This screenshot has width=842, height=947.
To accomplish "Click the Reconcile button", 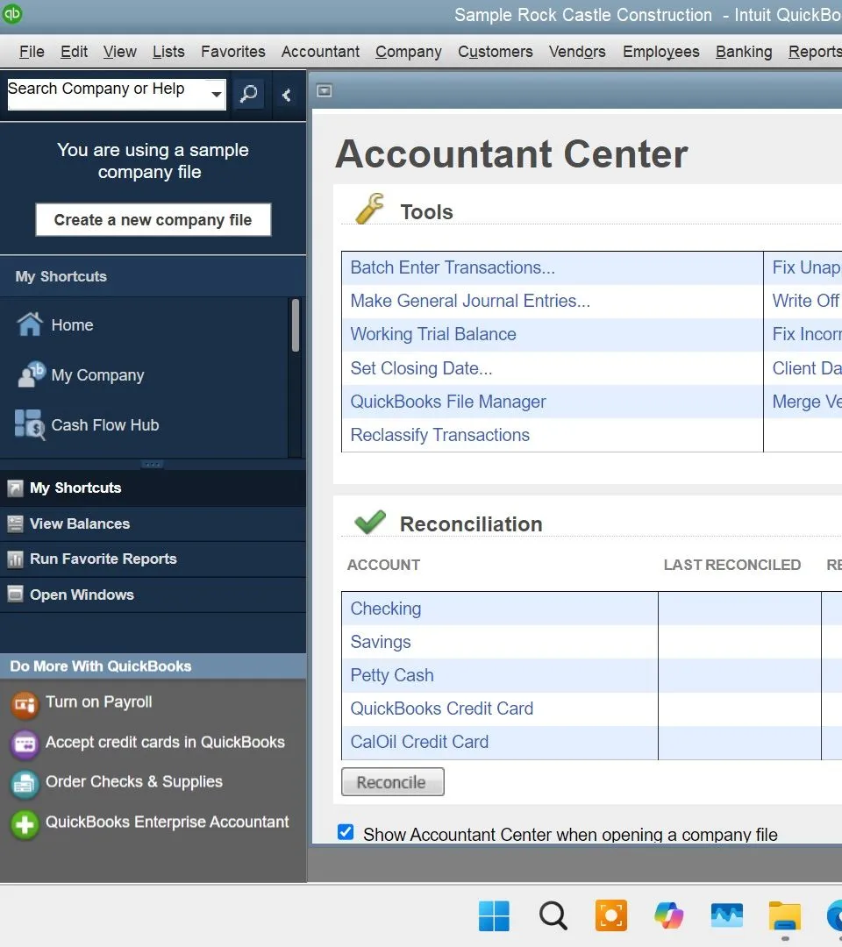I will point(393,782).
